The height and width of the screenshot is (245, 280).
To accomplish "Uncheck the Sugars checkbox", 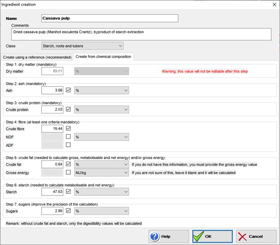I will click(68, 211).
